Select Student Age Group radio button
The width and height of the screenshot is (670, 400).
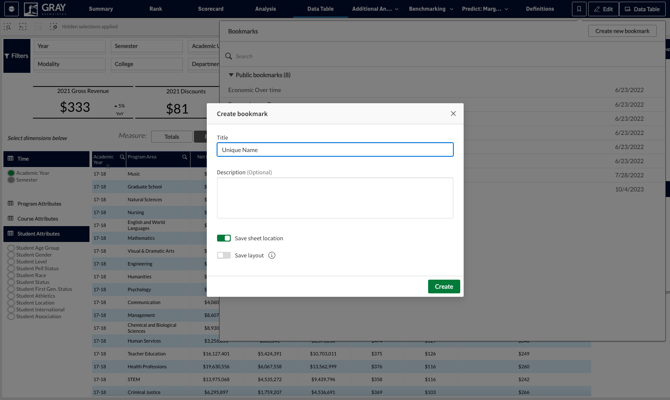click(11, 248)
